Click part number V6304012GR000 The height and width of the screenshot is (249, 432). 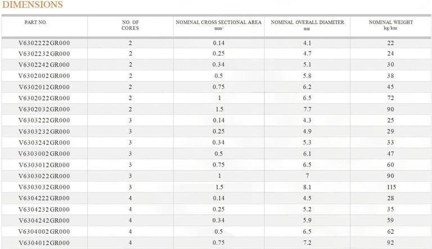[44, 243]
